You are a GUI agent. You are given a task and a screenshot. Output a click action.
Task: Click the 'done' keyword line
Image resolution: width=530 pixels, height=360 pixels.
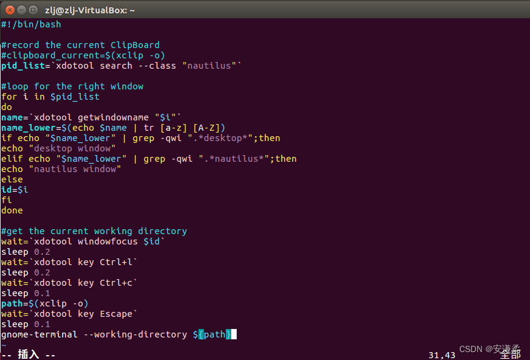[x=12, y=210]
